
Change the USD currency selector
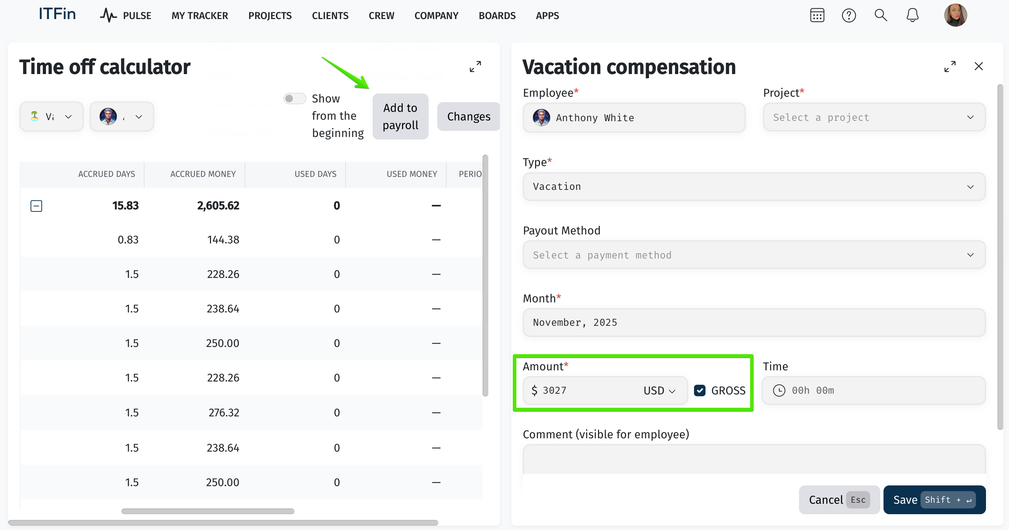pos(659,390)
